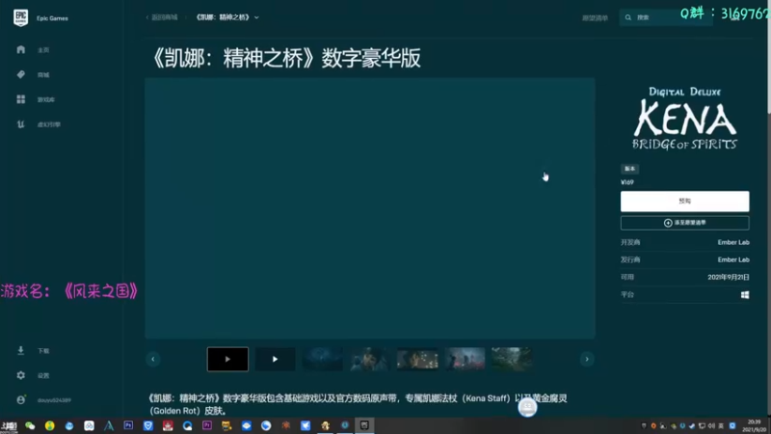The width and height of the screenshot is (771, 434).
Task: Click the floating chat bubble icon
Action: 527,407
